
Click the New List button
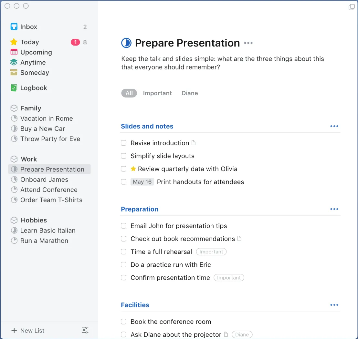[28, 330]
